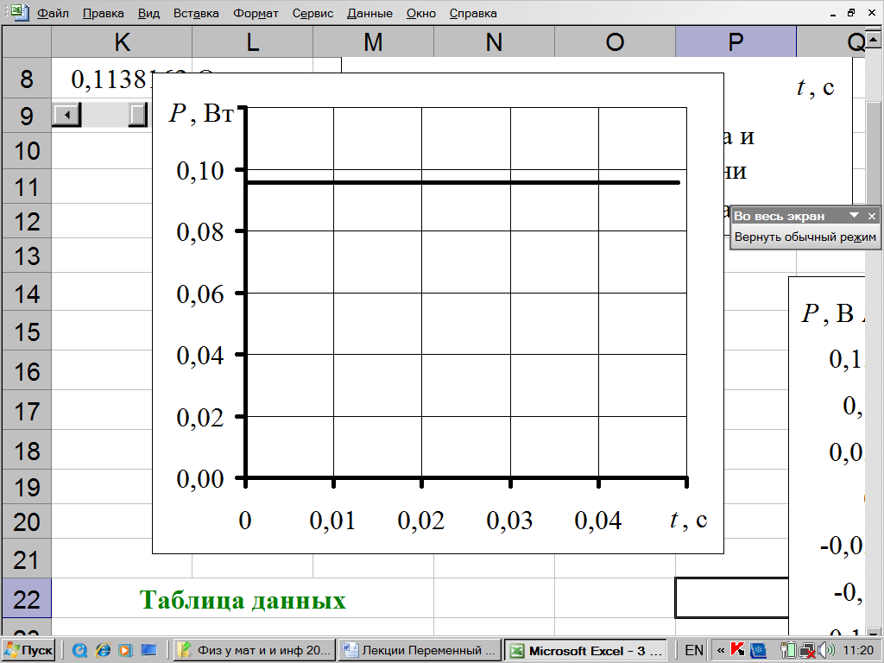Open the Вставка menu
884x663 pixels.
[196, 13]
